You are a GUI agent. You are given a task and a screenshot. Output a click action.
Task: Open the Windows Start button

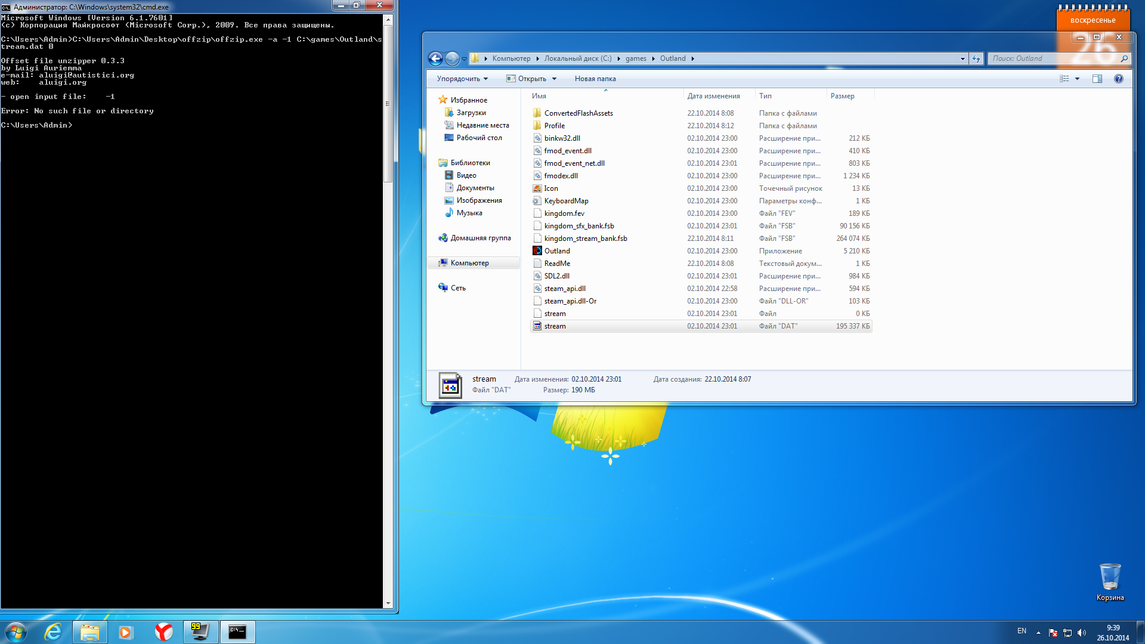pyautogui.click(x=16, y=632)
